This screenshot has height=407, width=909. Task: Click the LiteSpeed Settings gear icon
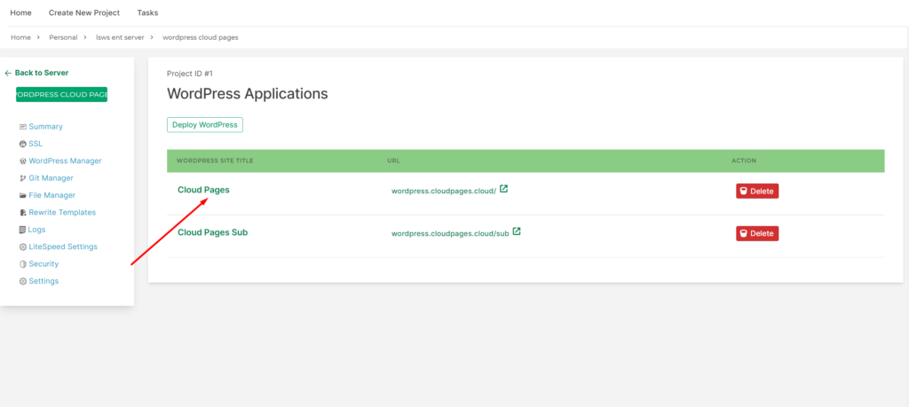click(22, 247)
